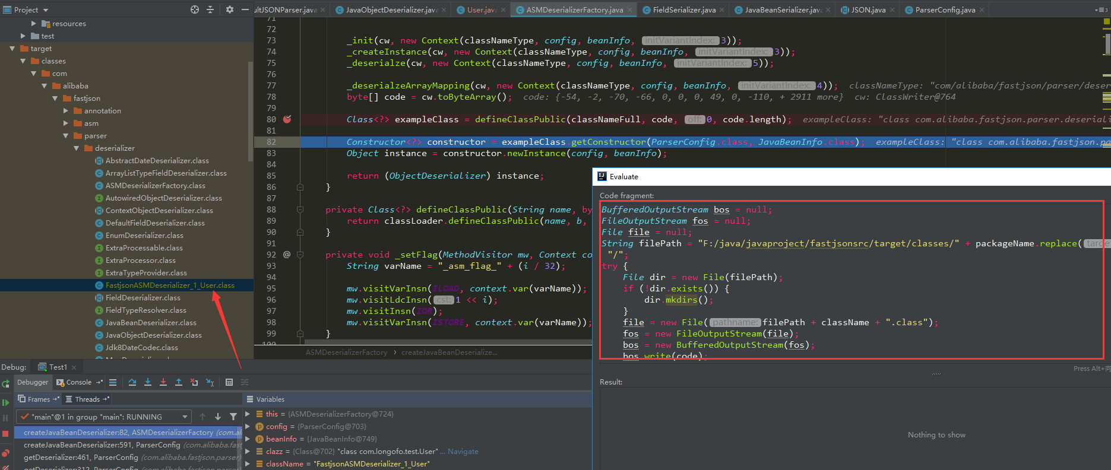1111x470 pixels.
Task: Close Test1 debug tab
Action: [74, 367]
